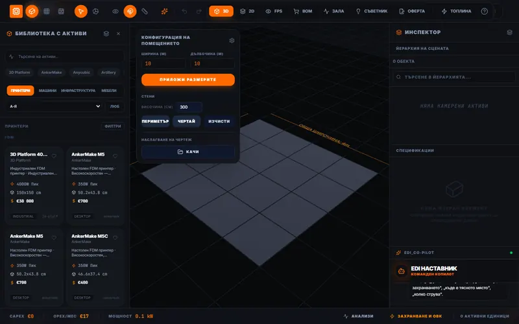Toggle the ЛЮБ favorites filter

(115, 106)
